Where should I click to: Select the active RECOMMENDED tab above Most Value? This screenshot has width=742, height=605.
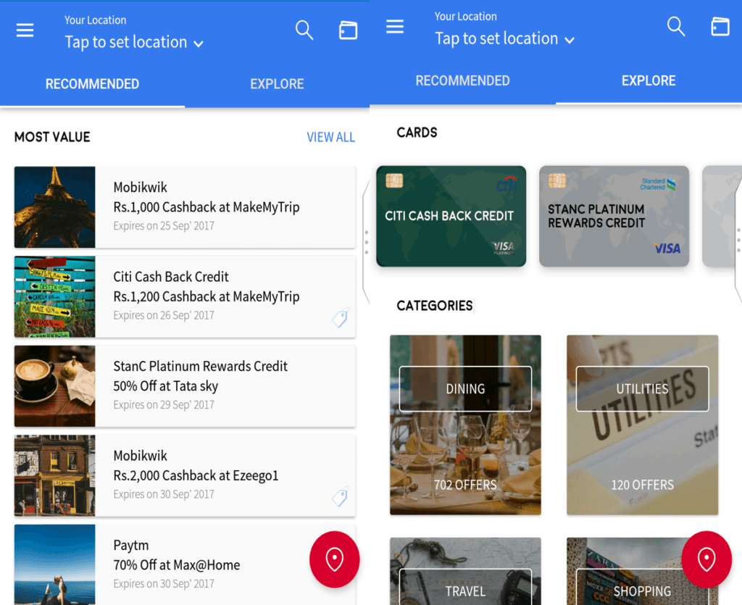pos(92,84)
